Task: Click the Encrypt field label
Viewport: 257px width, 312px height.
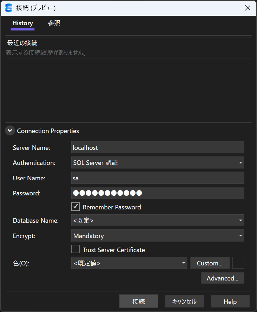Action: (x=24, y=236)
